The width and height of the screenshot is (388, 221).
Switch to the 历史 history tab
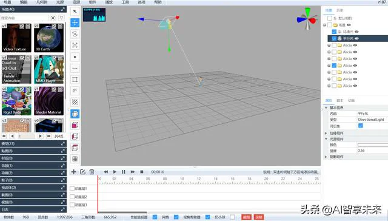[339, 10]
